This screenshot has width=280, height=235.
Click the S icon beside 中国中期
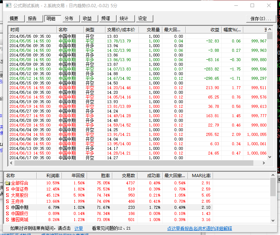pyautogui.click(x=7, y=208)
